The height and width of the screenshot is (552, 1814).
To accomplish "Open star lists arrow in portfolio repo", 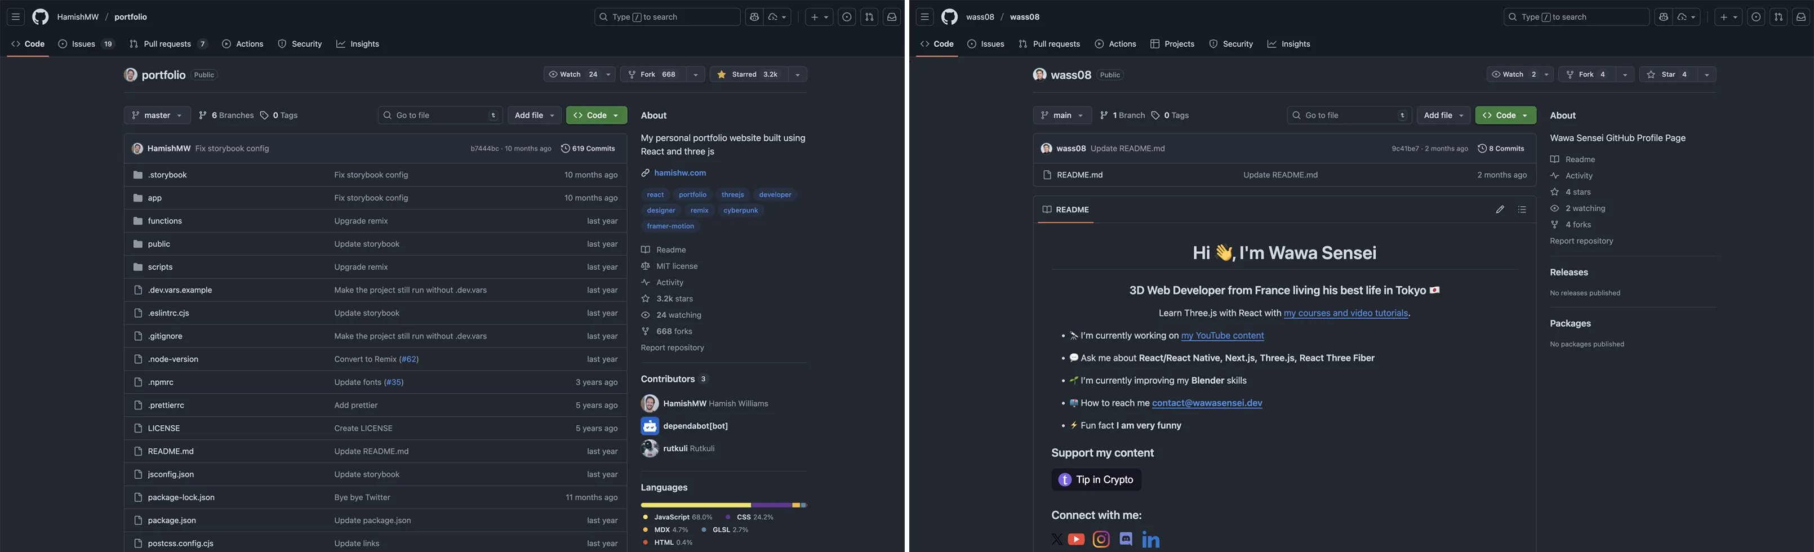I will click(x=797, y=74).
